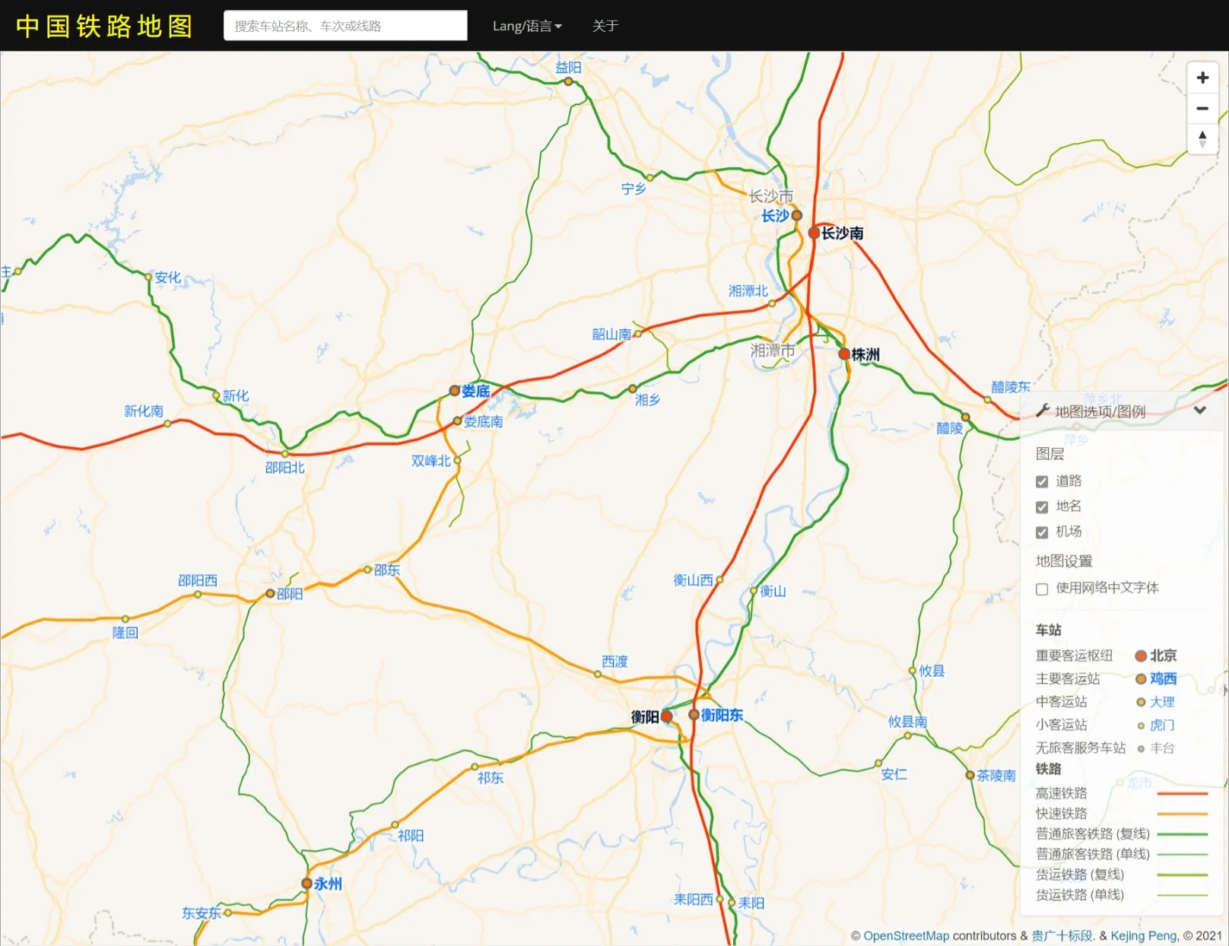Screen dimensions: 1229x946
Task: Click the 中国铁路地图 site title
Action: pyautogui.click(x=104, y=26)
